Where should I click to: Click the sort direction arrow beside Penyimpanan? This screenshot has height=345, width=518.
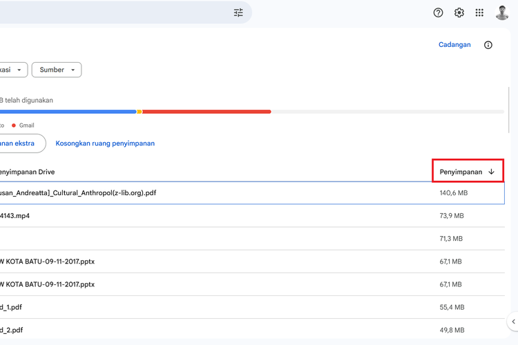(492, 172)
